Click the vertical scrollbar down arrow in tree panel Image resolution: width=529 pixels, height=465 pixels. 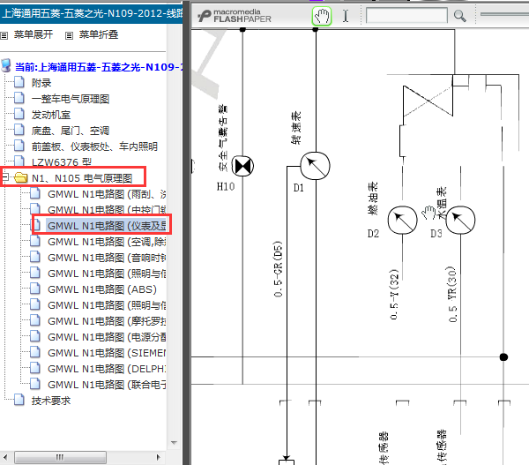click(174, 442)
